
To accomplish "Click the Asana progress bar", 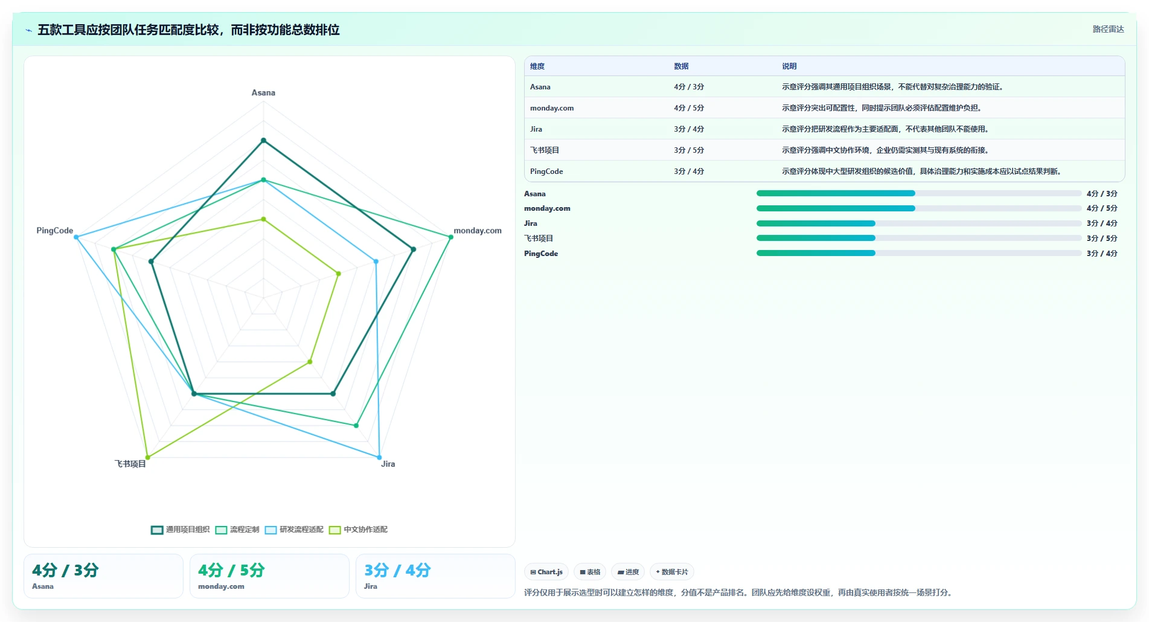I will 918,193.
